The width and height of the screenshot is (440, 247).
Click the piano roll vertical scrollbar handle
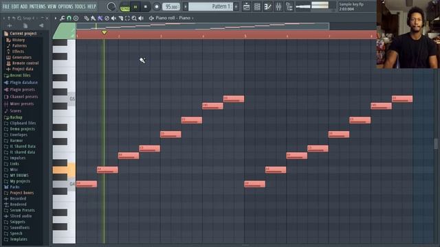(436, 144)
